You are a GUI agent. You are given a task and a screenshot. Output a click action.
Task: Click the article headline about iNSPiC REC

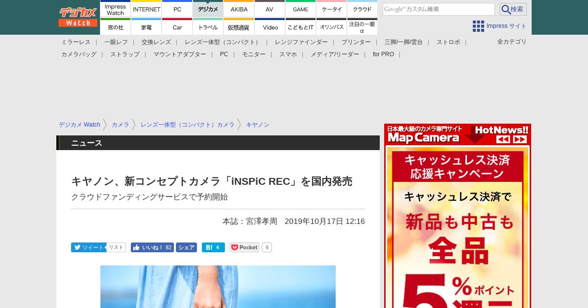[212, 181]
